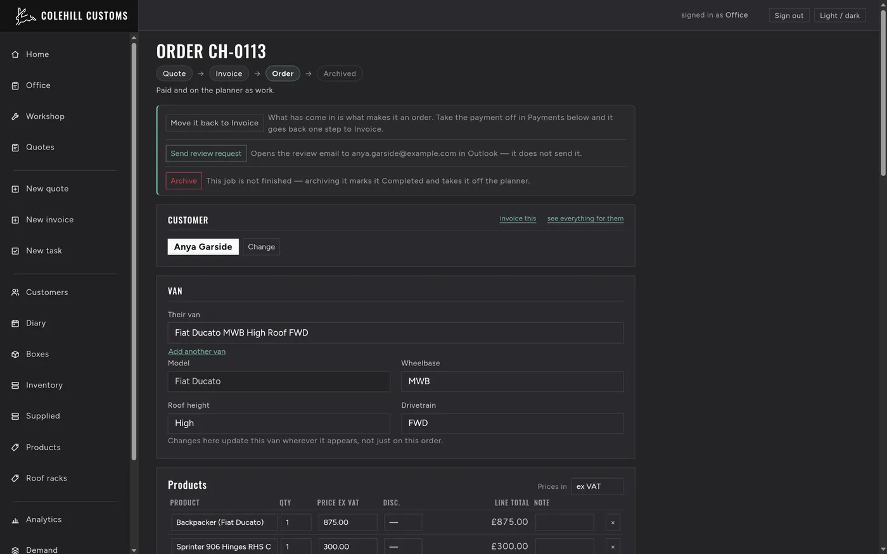Click the Colehill Customs rabbit logo

point(25,16)
